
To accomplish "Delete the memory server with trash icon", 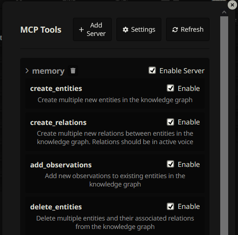I will coord(73,71).
